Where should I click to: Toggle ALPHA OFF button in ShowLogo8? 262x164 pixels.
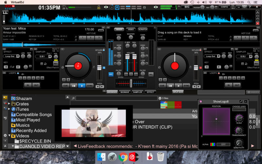(223, 144)
